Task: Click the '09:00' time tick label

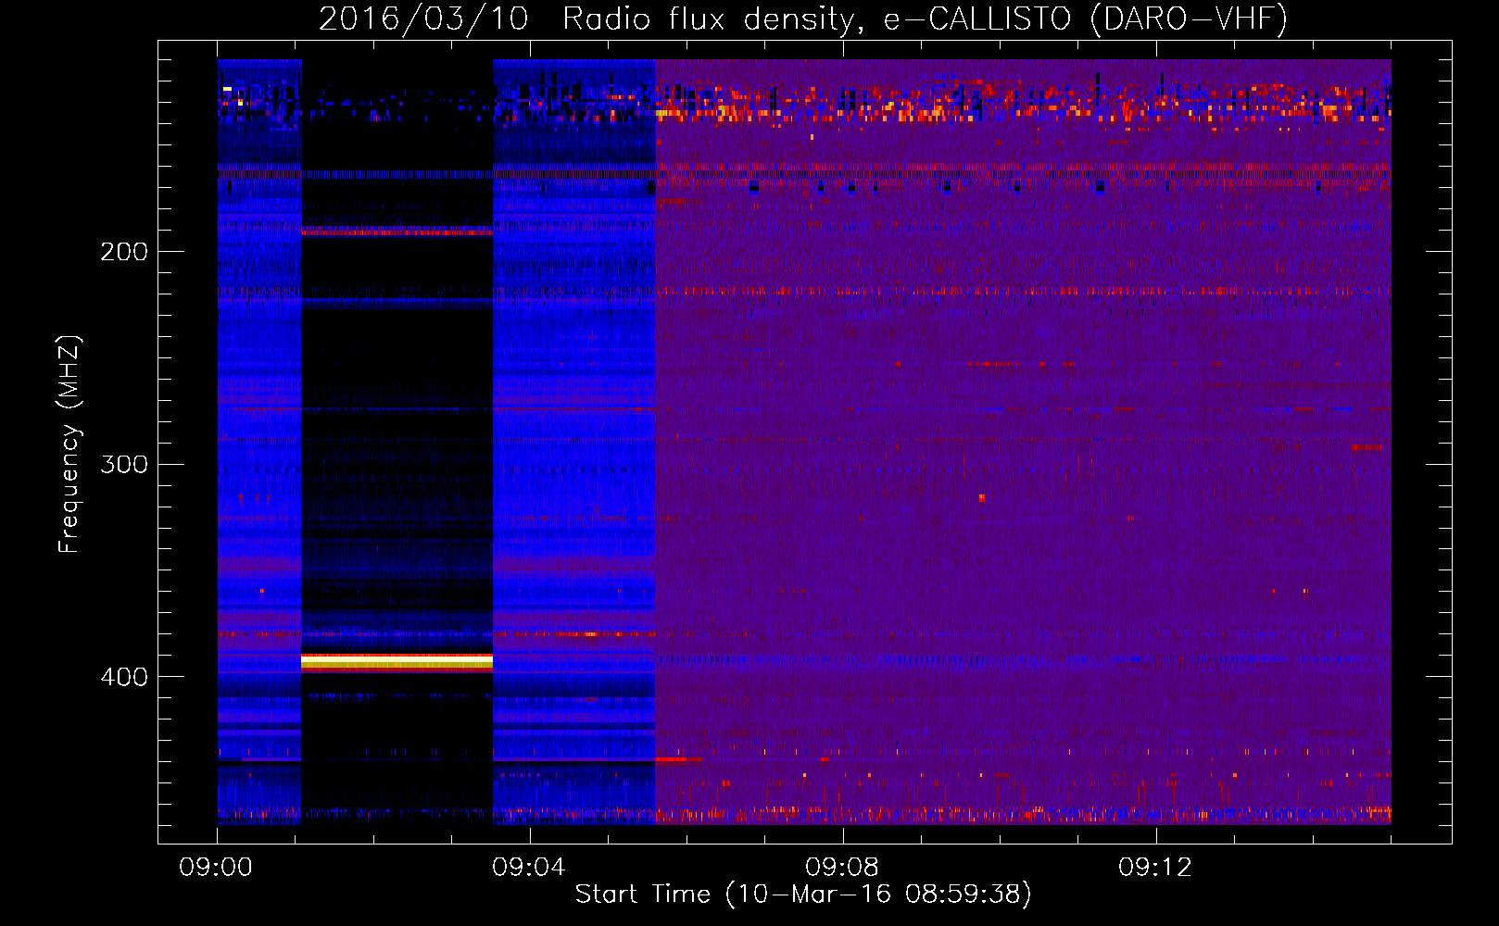Action: tap(216, 867)
